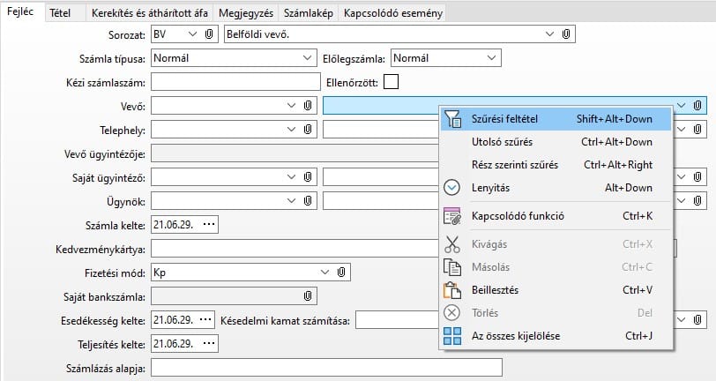Click the paperclip icon in Saját bankszámla field
Viewport: 716px width, 381px height.
click(x=308, y=295)
